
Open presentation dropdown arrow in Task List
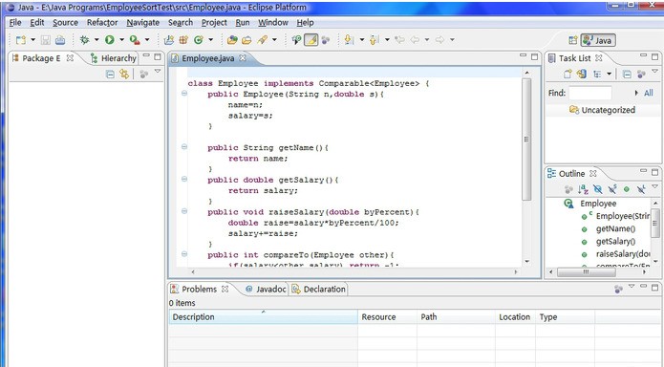(609, 74)
